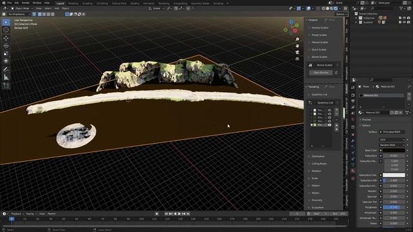Select the Transform tool
Image resolution: width=413 pixels, height=232 pixels.
[x=6, y=61]
